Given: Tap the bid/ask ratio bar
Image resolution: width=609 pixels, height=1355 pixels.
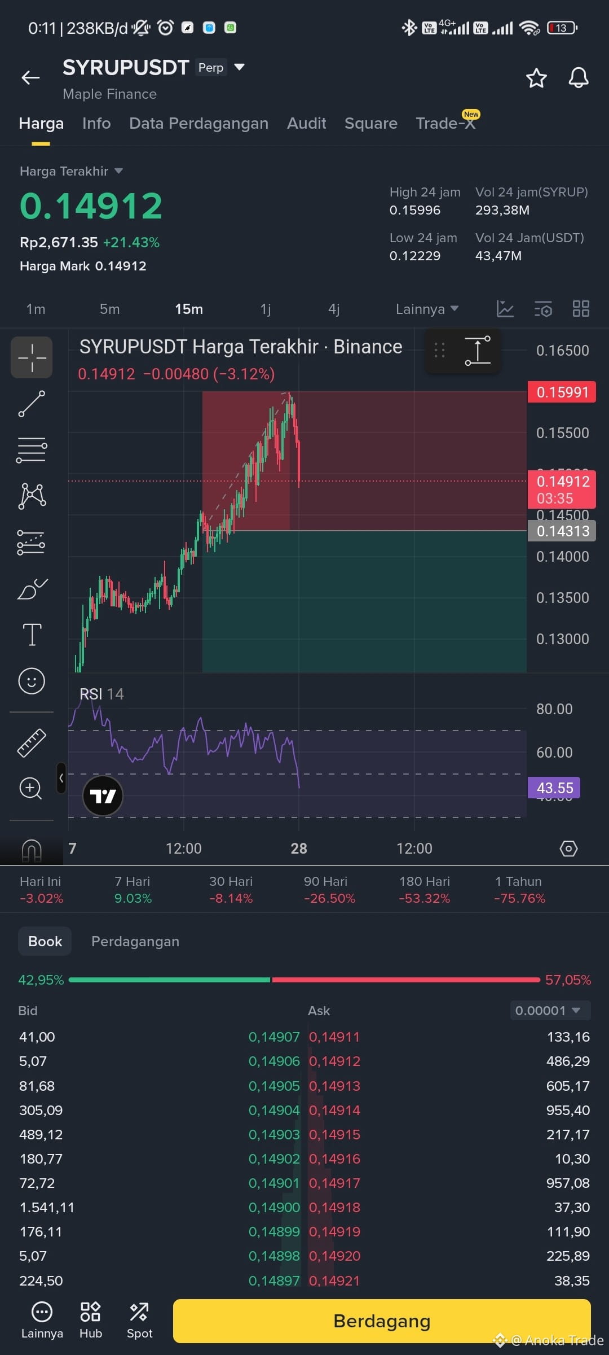Looking at the screenshot, I should pyautogui.click(x=304, y=980).
